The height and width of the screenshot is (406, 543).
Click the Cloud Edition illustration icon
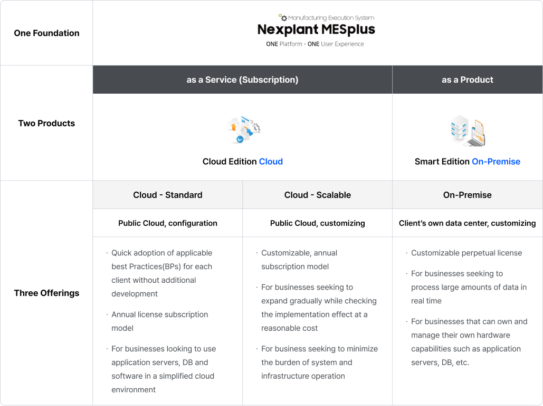(x=243, y=130)
